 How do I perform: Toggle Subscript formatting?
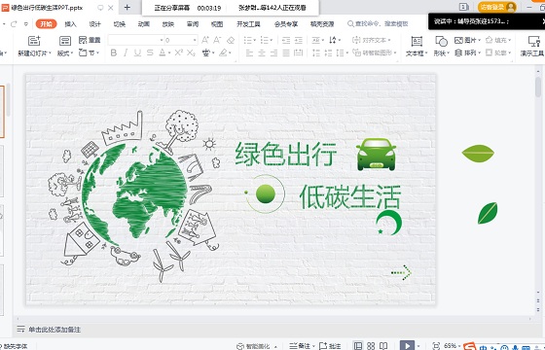[191, 52]
